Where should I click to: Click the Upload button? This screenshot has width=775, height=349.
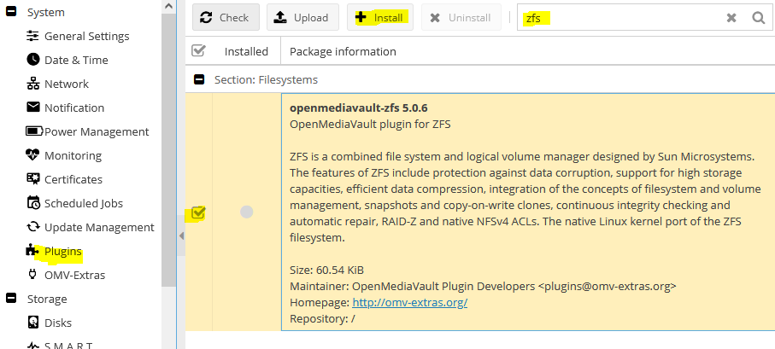(303, 17)
